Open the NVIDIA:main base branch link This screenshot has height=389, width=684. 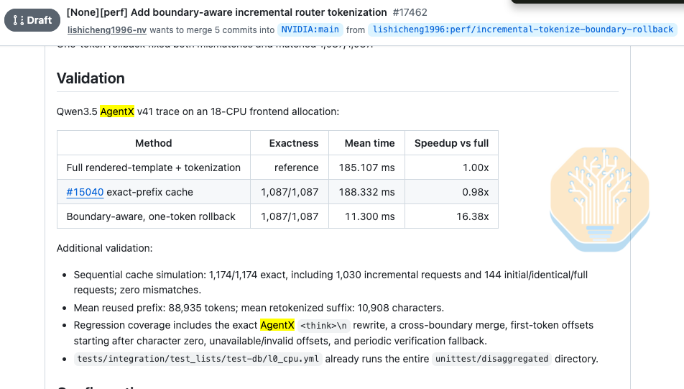(310, 29)
